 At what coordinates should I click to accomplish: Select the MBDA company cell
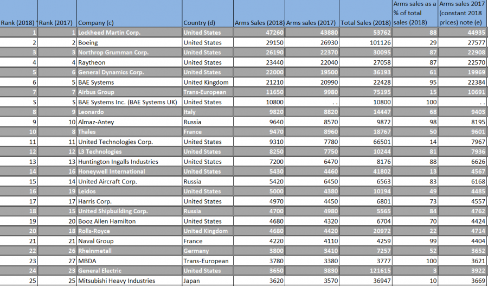pos(130,260)
